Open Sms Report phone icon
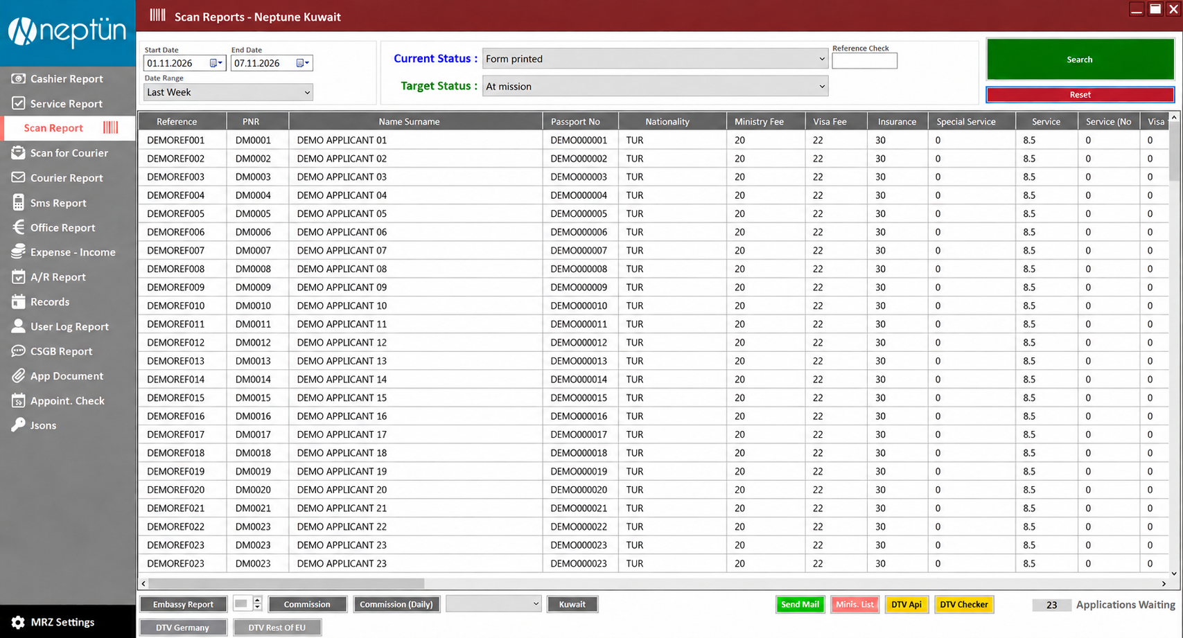The image size is (1183, 638). tap(18, 202)
